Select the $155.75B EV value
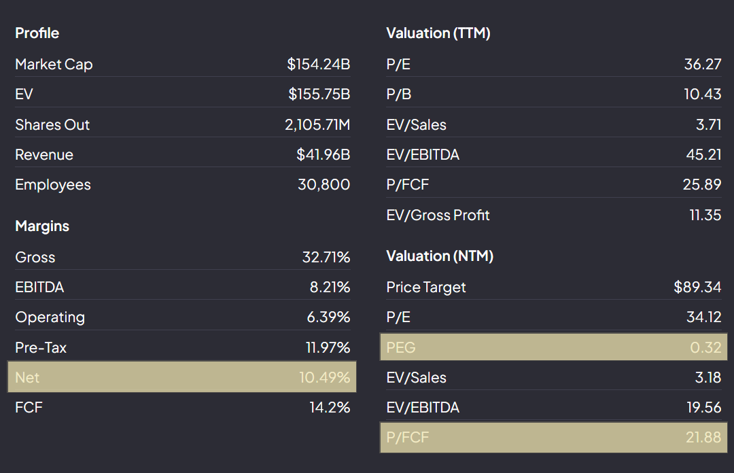The width and height of the screenshot is (734, 473). (319, 94)
